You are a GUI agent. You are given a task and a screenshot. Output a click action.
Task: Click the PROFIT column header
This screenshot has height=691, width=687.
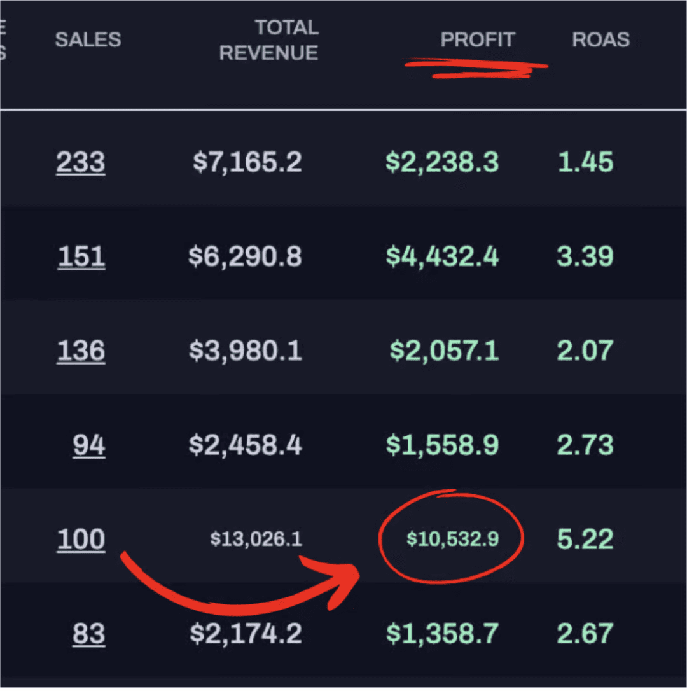pyautogui.click(x=477, y=39)
